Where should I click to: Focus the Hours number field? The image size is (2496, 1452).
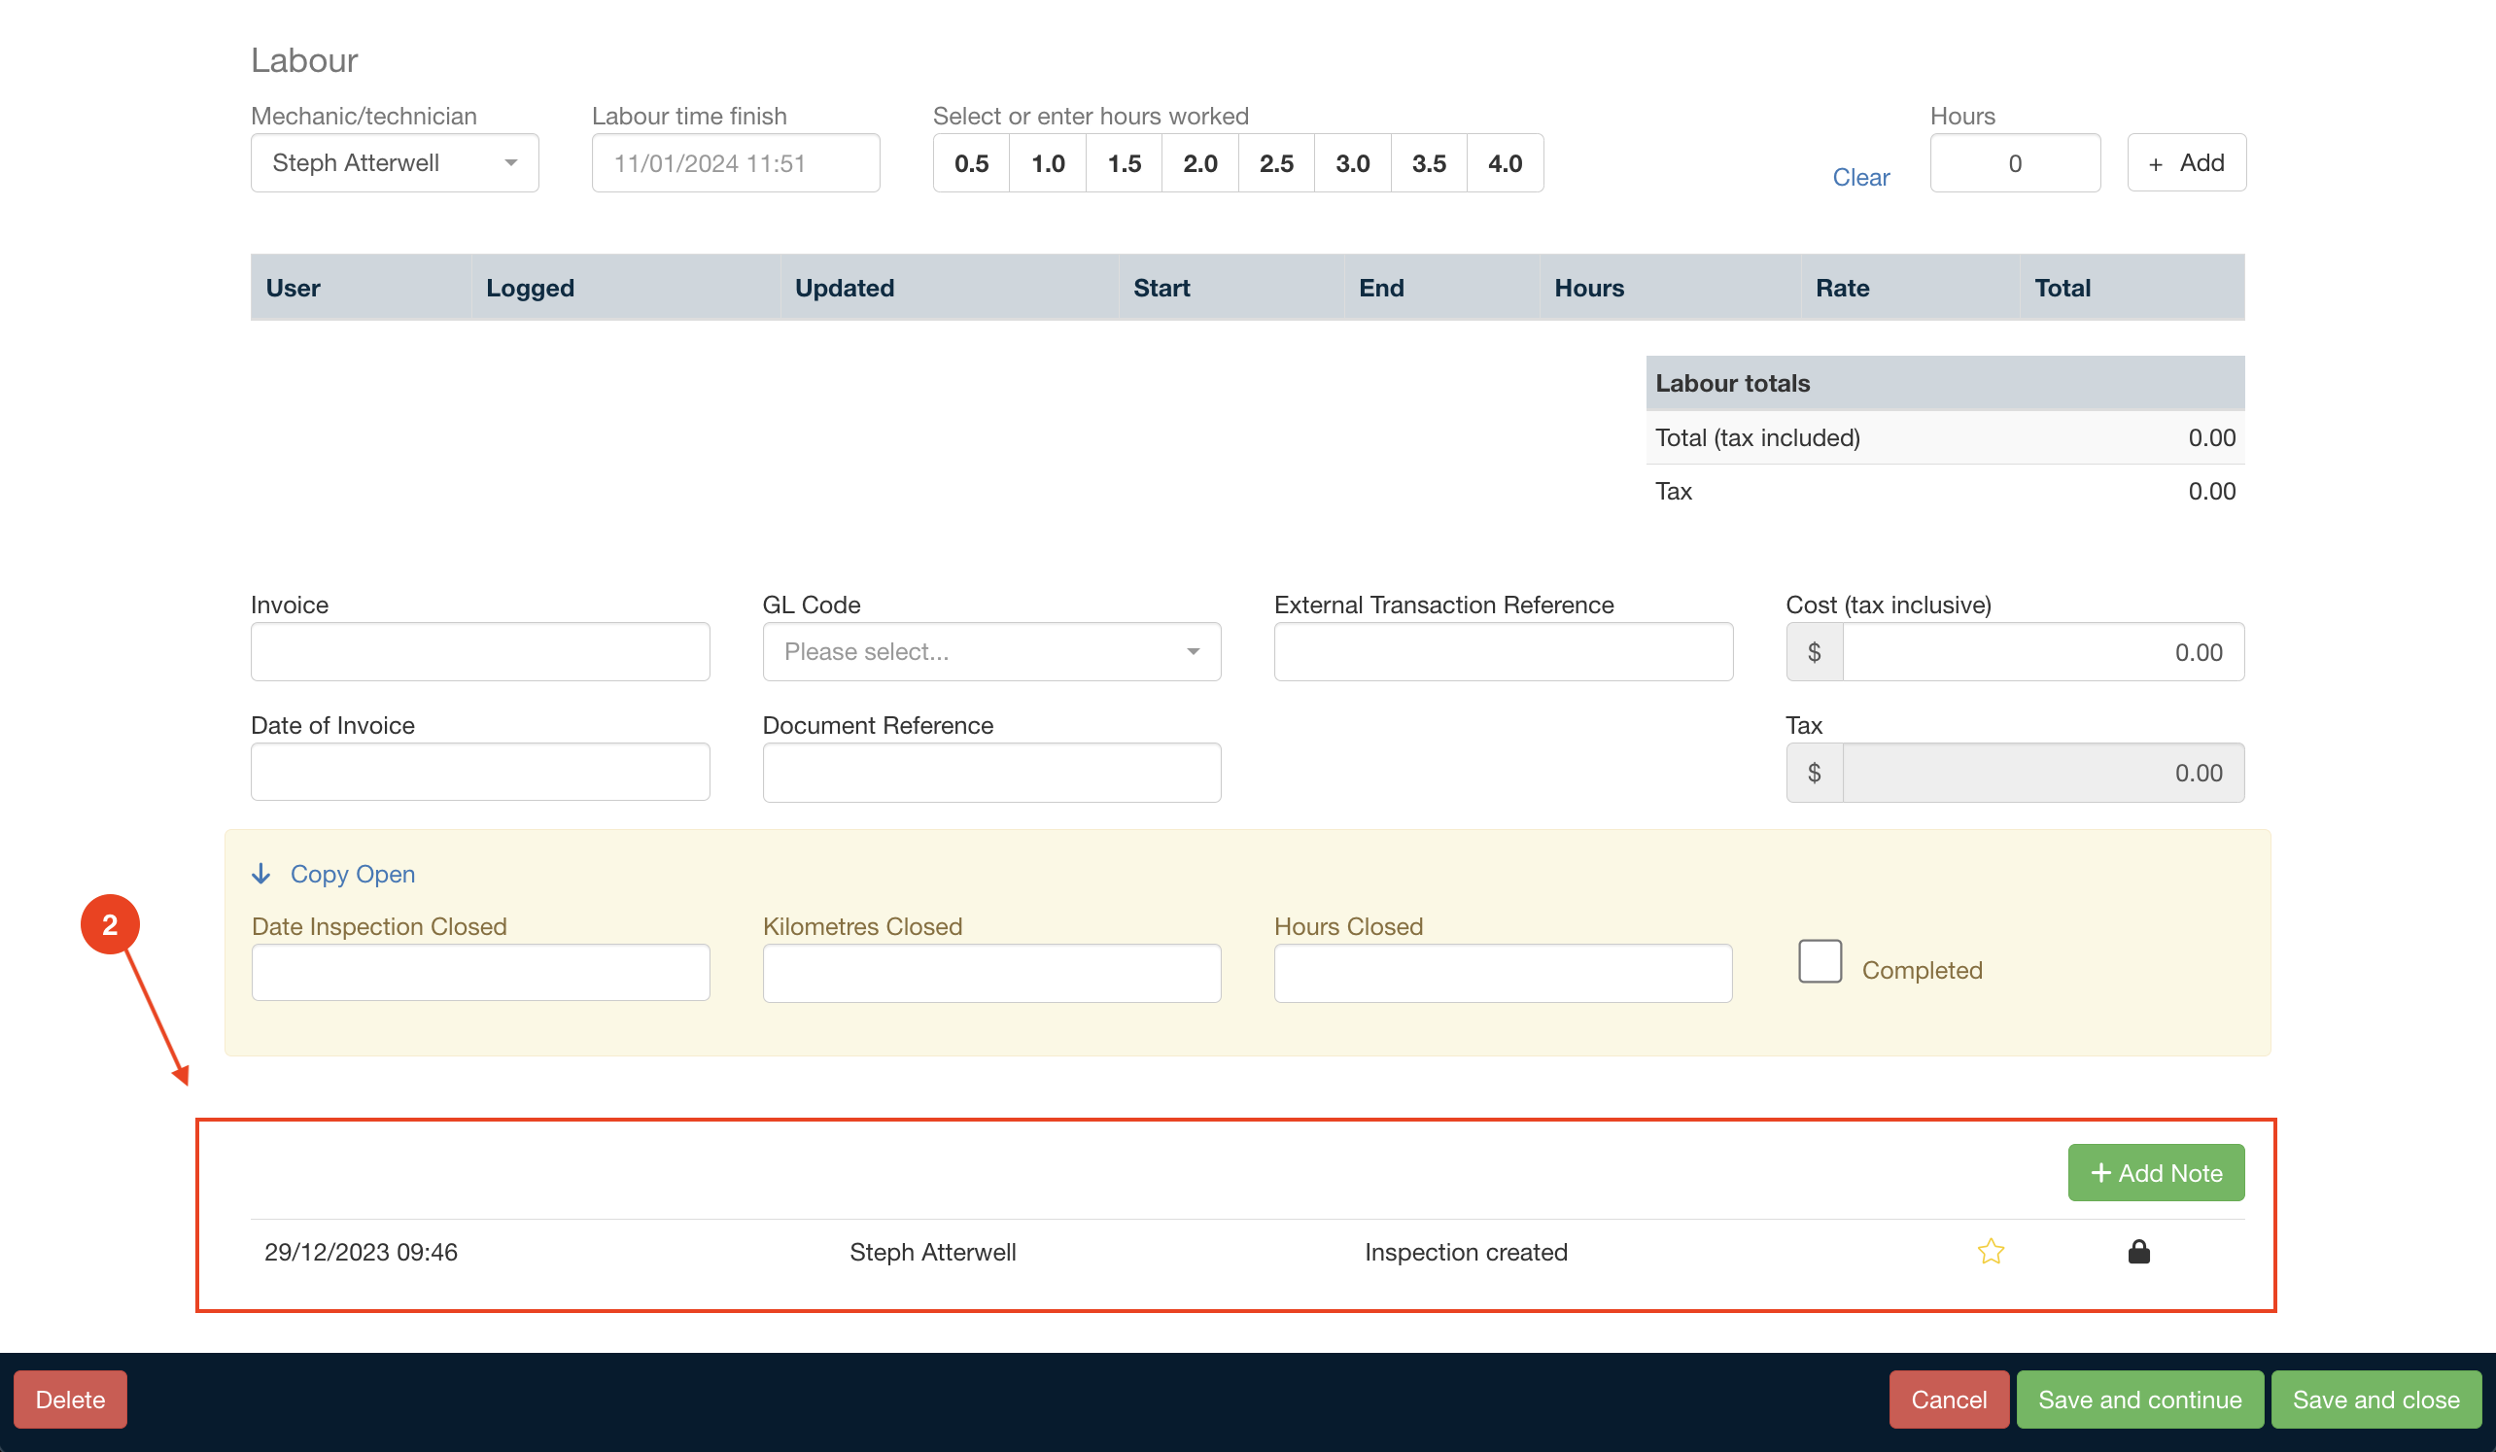click(2016, 163)
